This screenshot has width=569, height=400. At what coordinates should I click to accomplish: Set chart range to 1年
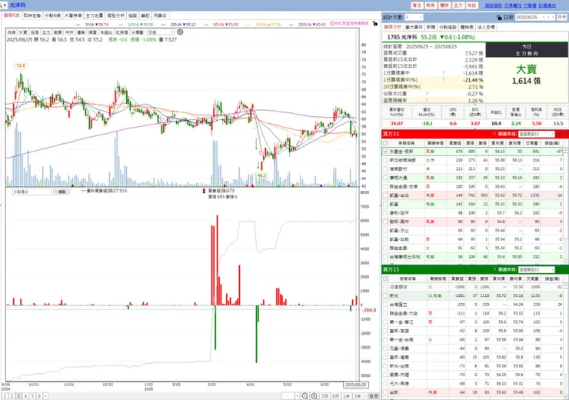coord(347,396)
